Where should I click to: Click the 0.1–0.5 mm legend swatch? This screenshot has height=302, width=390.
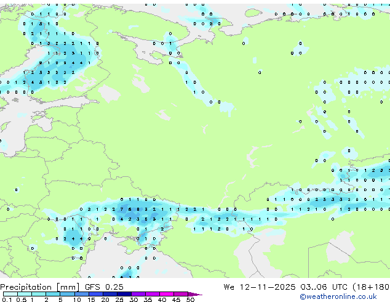(x=10, y=294)
